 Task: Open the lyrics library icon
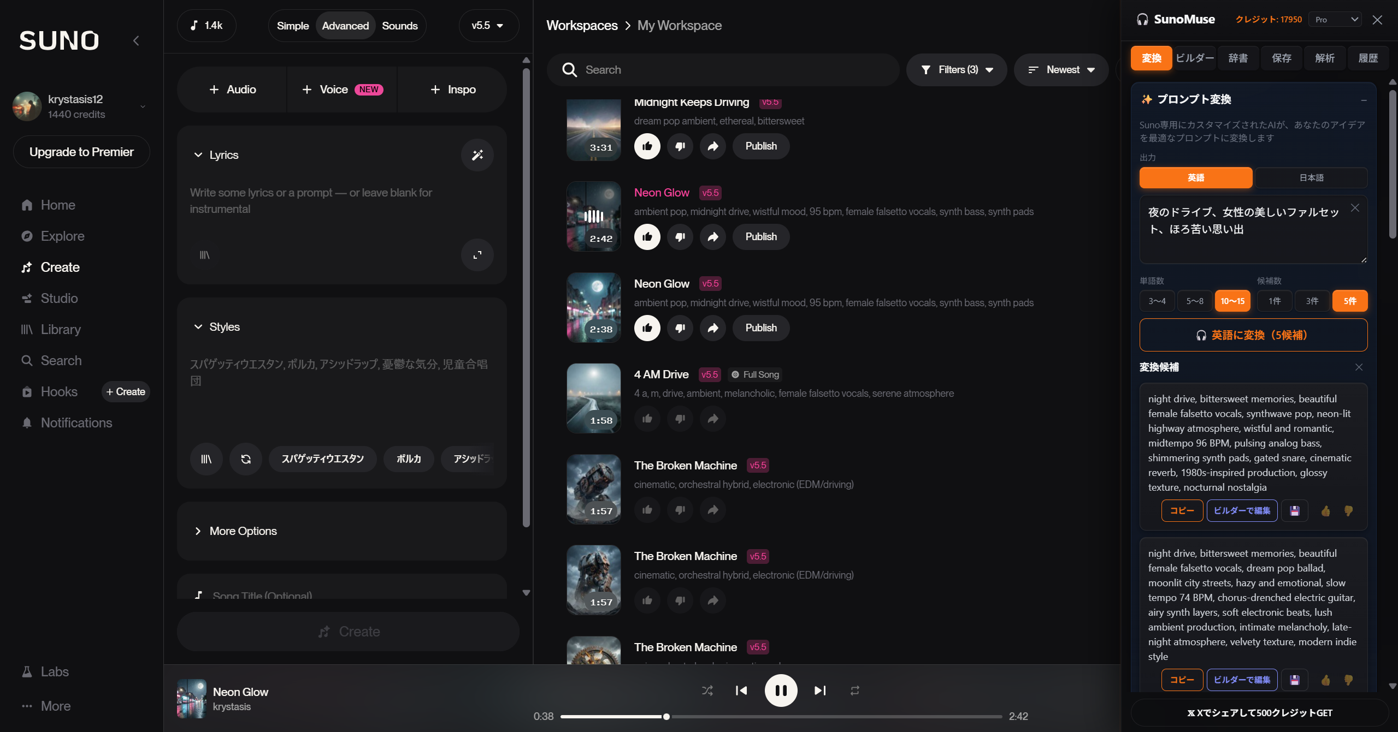(205, 255)
